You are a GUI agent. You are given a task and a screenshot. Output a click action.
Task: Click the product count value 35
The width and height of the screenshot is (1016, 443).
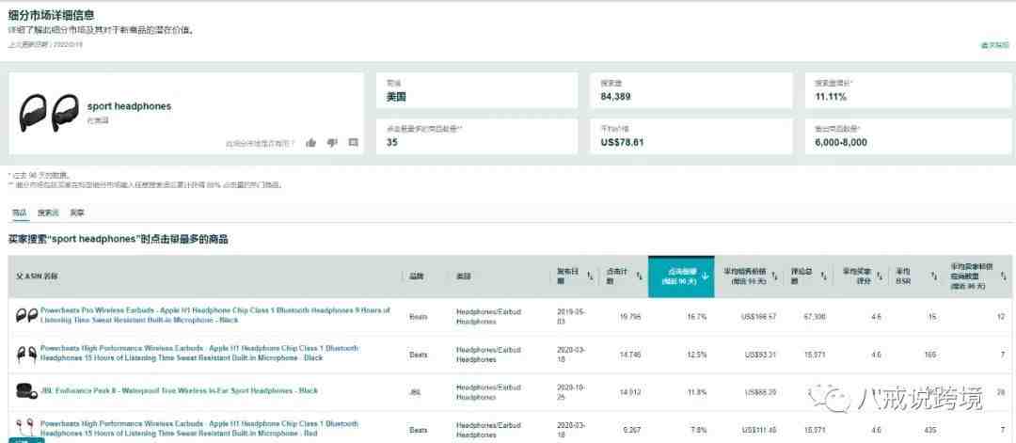click(392, 142)
